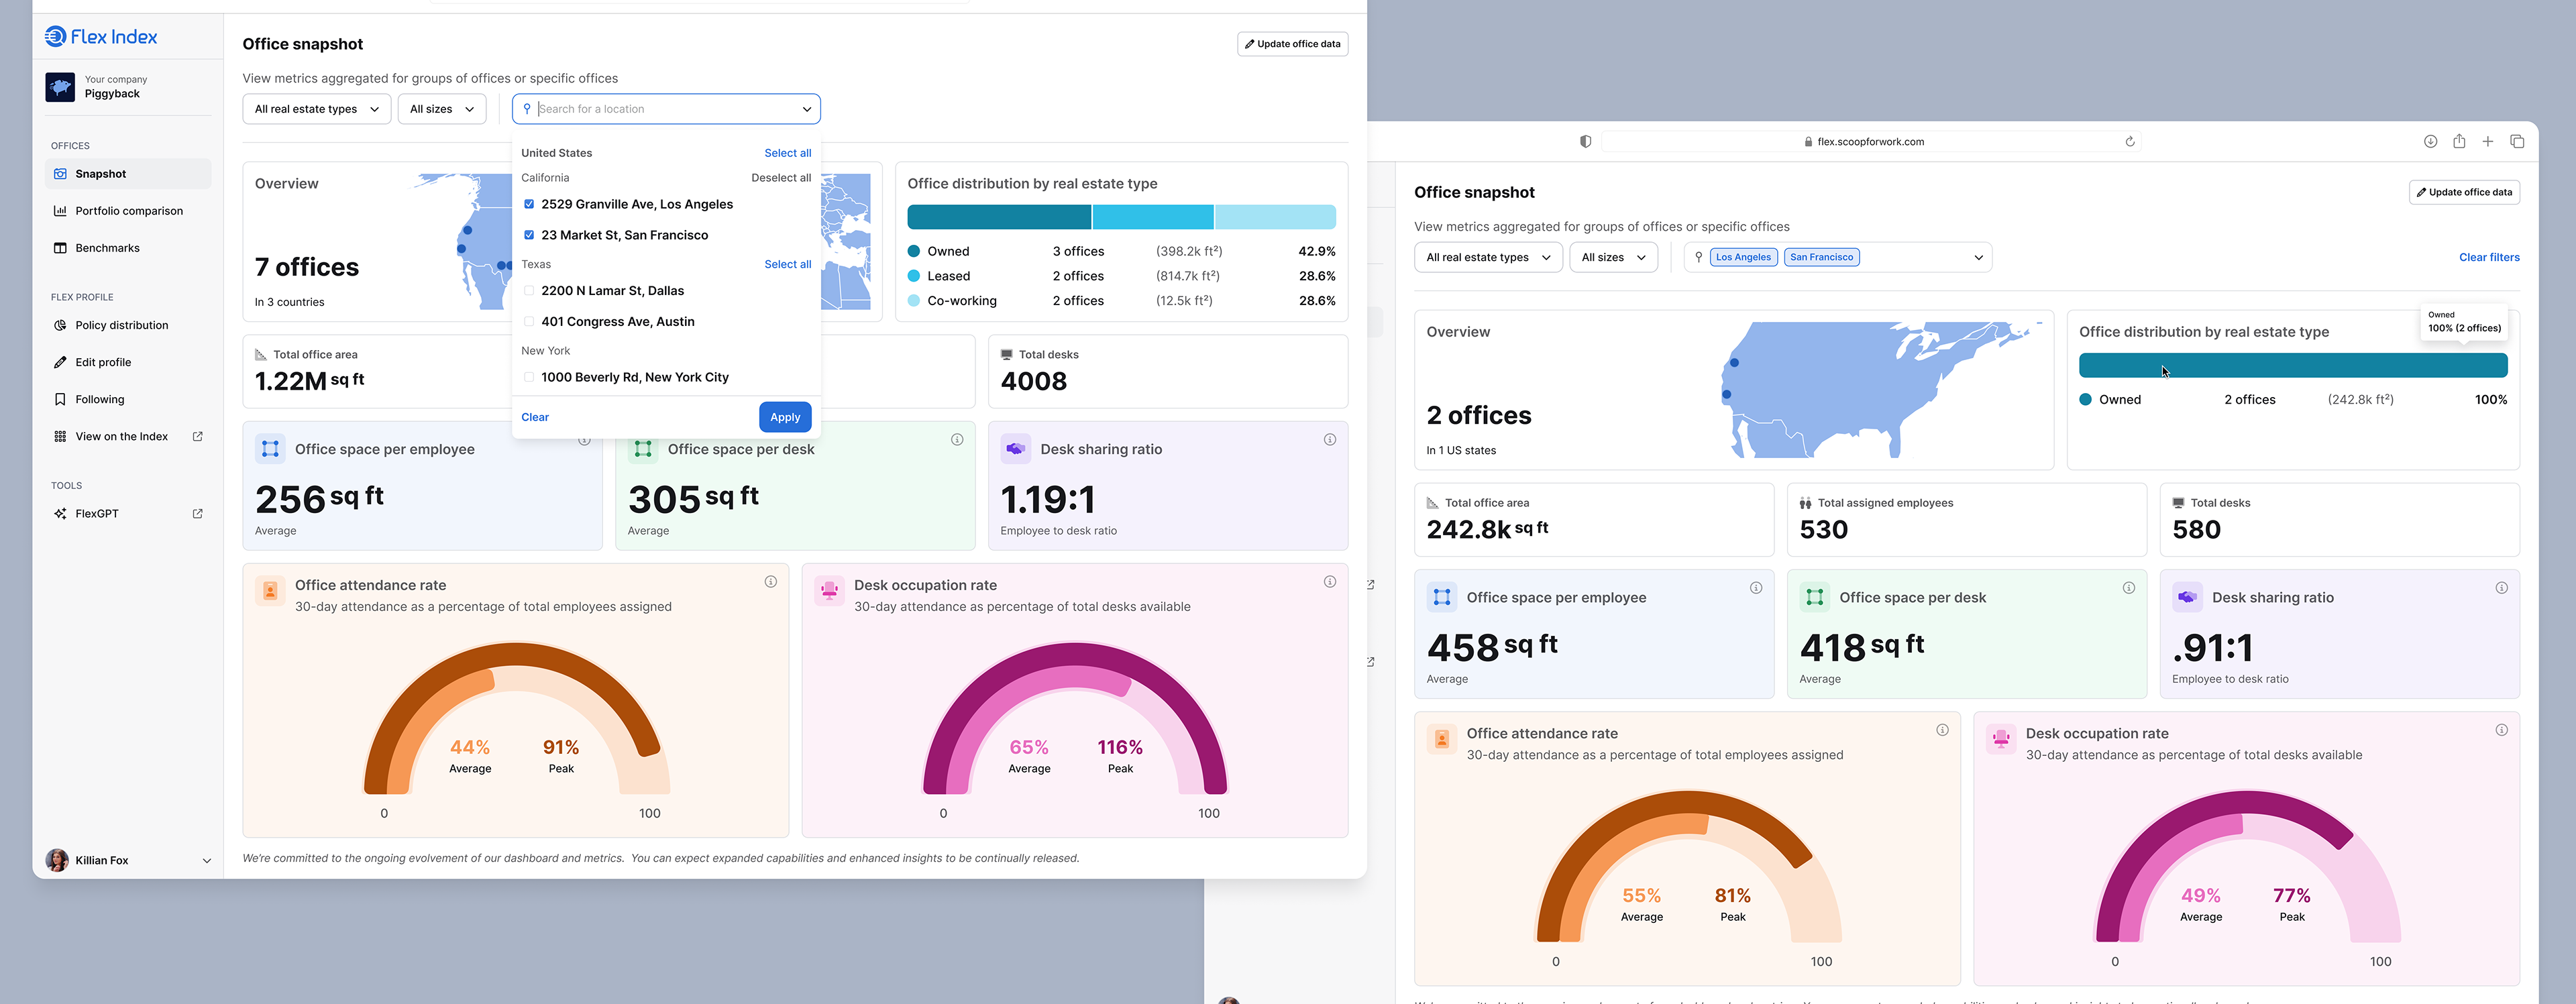Go to Benchmarks in sidebar
This screenshot has width=2576, height=1004.
(x=107, y=248)
